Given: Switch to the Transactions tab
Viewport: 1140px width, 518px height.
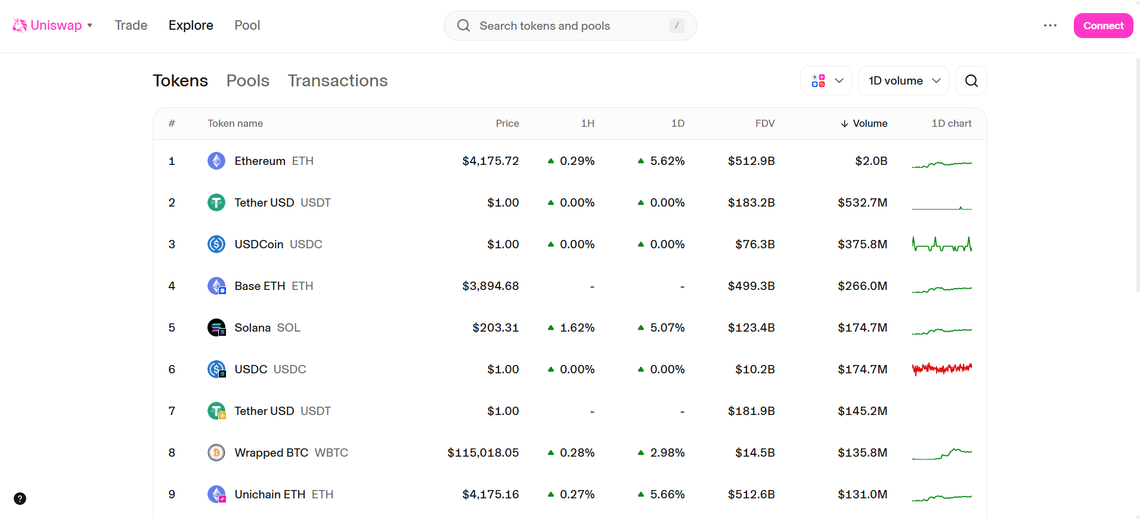Looking at the screenshot, I should [x=337, y=80].
